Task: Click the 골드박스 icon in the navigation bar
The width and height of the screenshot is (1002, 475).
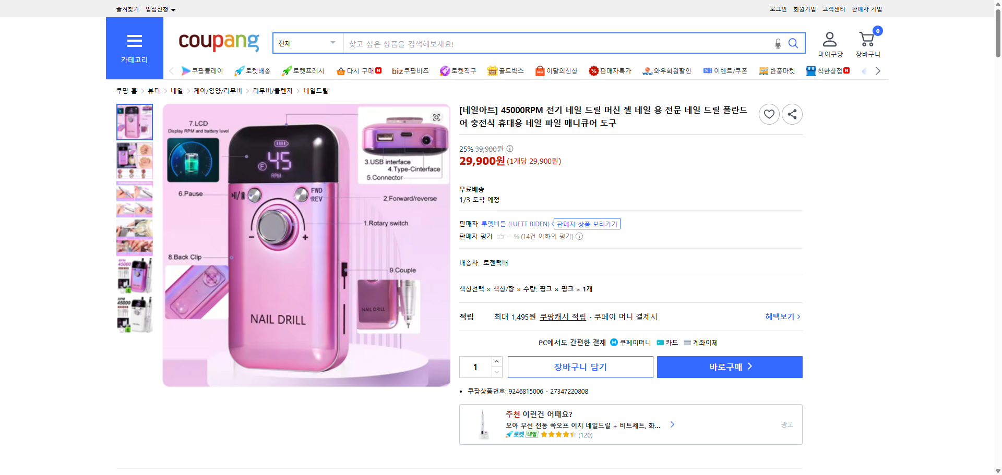Action: (x=492, y=70)
